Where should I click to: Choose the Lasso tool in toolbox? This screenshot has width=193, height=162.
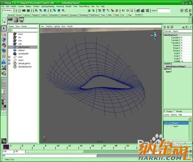4,34
